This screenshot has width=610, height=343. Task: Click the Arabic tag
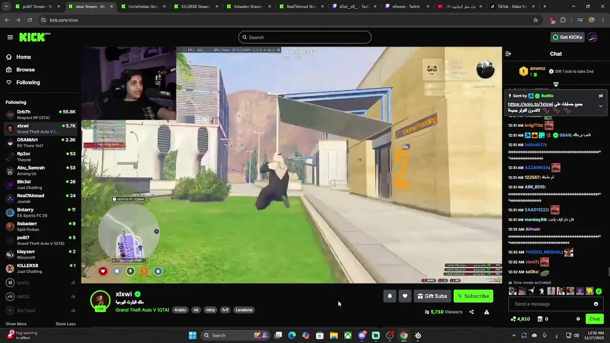[180, 310]
